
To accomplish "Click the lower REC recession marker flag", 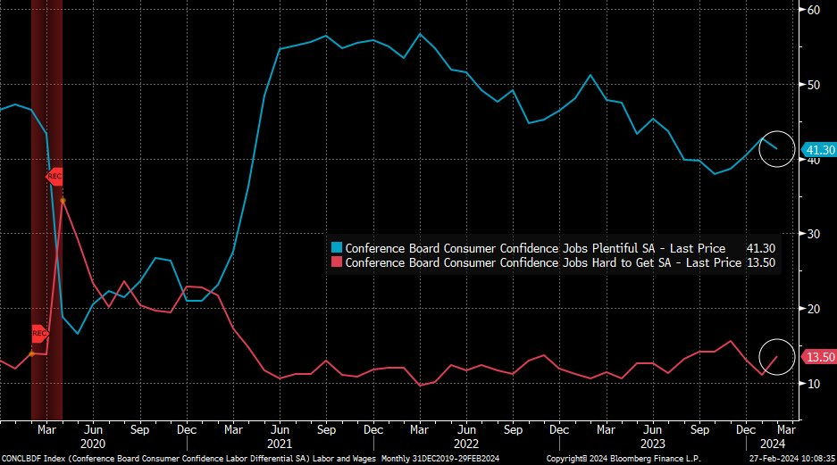I will click(x=39, y=334).
